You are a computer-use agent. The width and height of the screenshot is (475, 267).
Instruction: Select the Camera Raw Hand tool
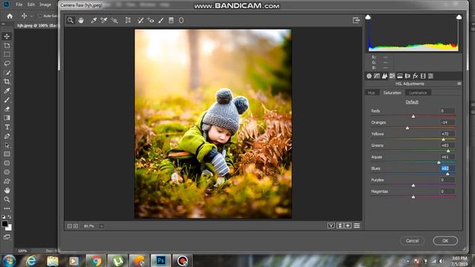[81, 20]
